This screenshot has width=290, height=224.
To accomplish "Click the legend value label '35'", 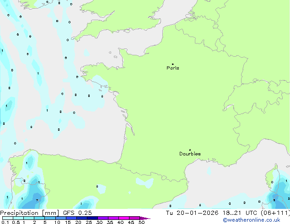I will [x=110, y=222].
